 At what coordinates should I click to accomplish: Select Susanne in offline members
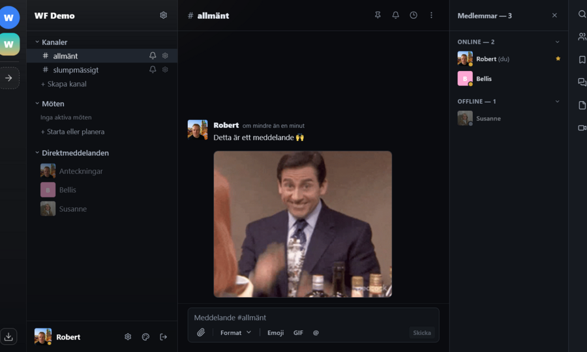click(509, 118)
